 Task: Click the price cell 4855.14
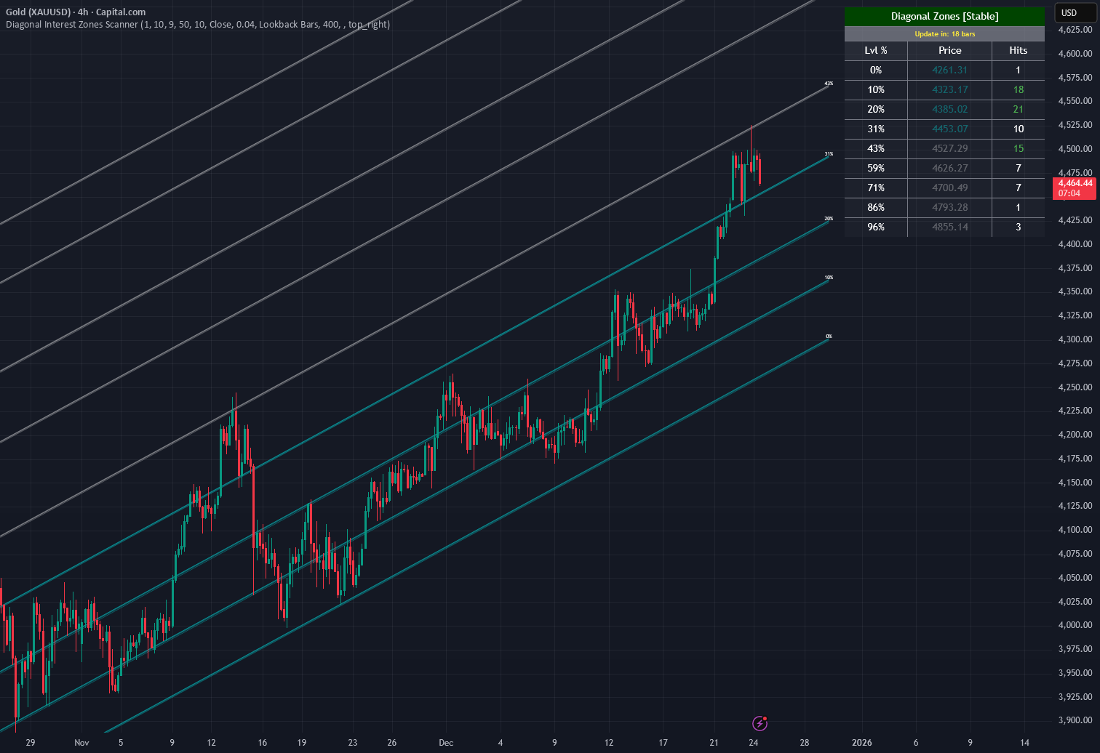click(949, 227)
